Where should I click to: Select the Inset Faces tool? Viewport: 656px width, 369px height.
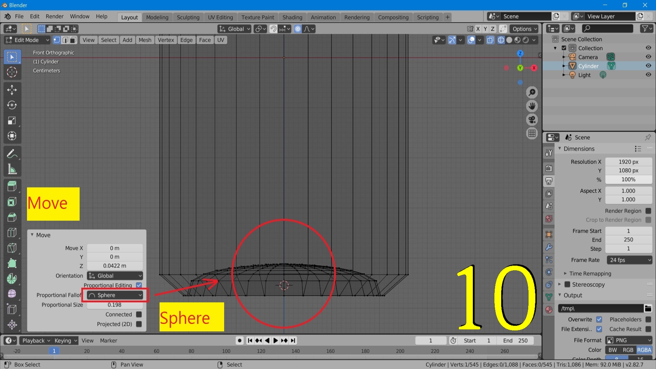[x=12, y=202]
